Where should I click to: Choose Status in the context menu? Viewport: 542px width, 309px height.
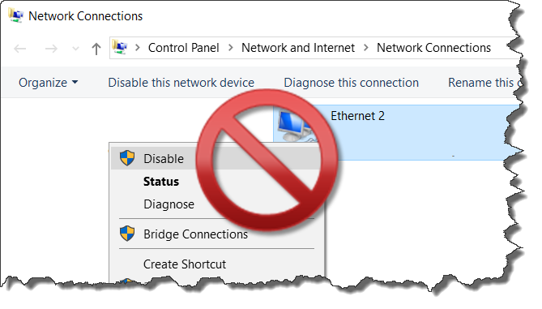[161, 182]
